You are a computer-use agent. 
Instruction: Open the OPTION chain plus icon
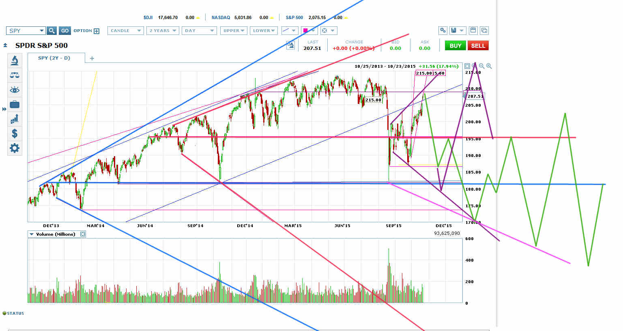(97, 31)
